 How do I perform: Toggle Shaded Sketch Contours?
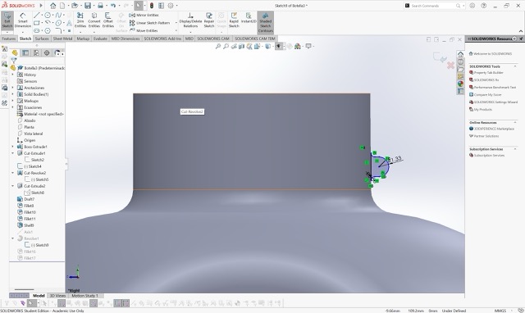pyautogui.click(x=265, y=22)
